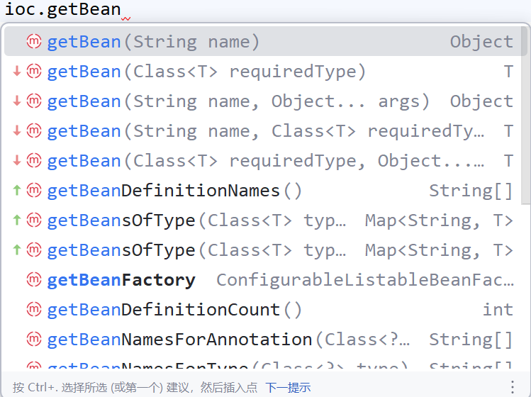The height and width of the screenshot is (397, 531).
Task: Click method icon beside getBean(String name)
Action: point(34,42)
